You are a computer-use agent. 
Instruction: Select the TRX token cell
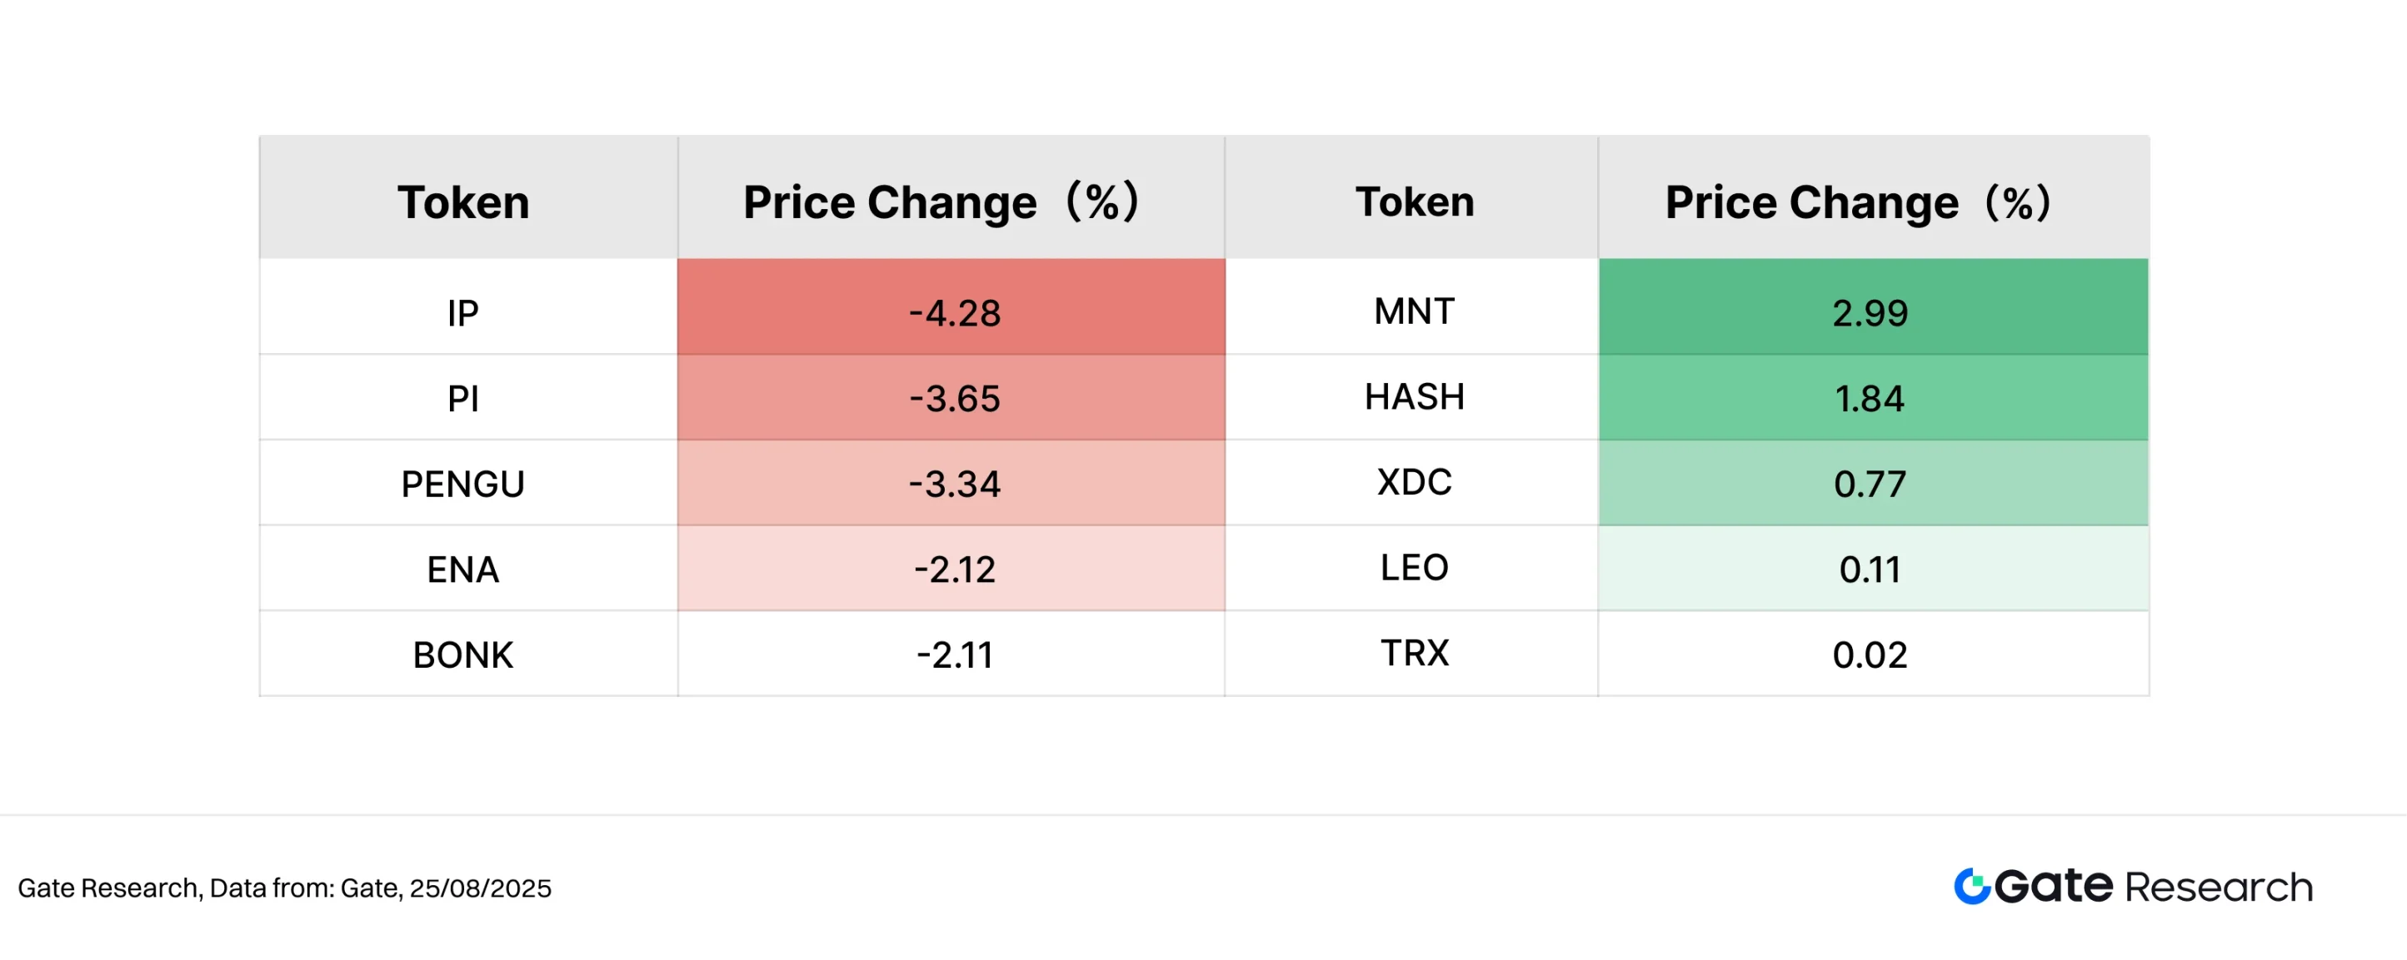click(1414, 653)
